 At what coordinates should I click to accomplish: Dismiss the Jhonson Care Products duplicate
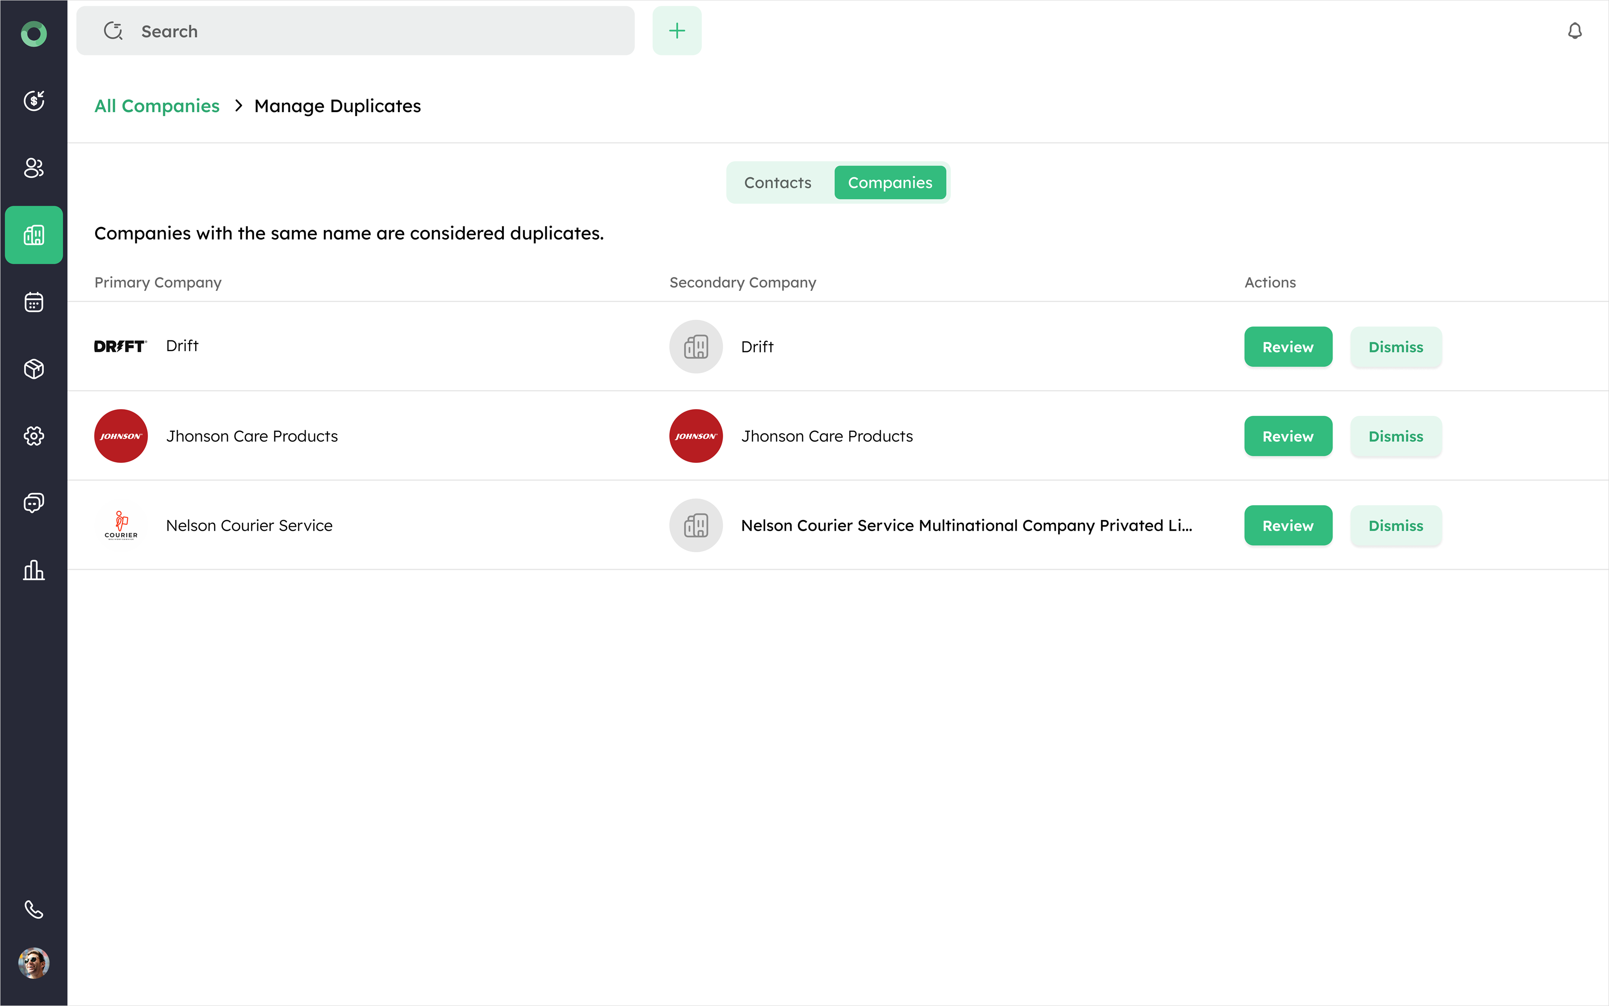1395,436
